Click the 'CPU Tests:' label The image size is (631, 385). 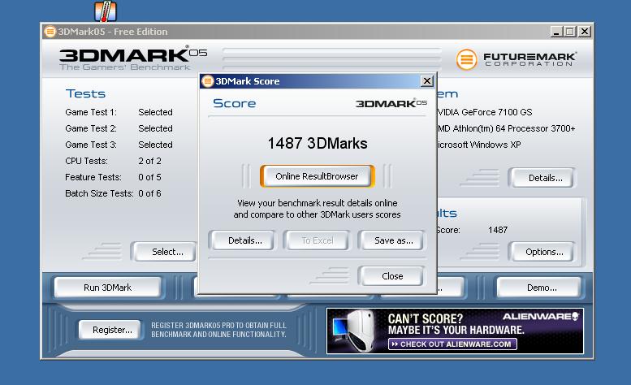[x=87, y=161]
